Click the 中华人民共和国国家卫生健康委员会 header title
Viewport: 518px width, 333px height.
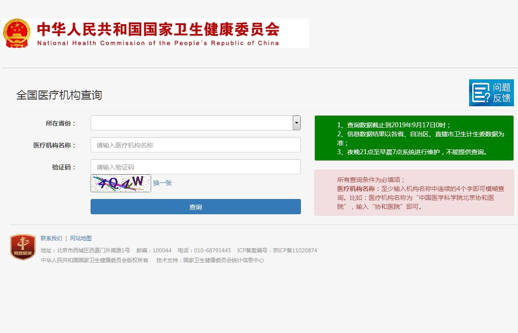[158, 30]
